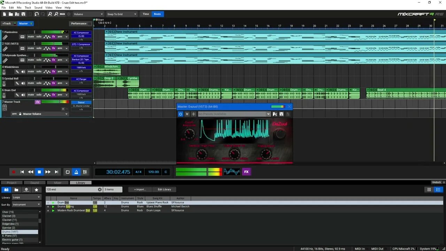Show automation for the TIZE (VST3) track
446x251 pixels.
tap(47, 48)
